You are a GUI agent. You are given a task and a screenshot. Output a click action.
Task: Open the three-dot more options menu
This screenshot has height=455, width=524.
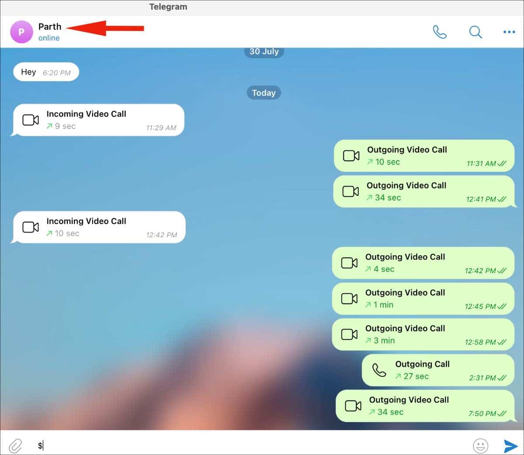[509, 32]
